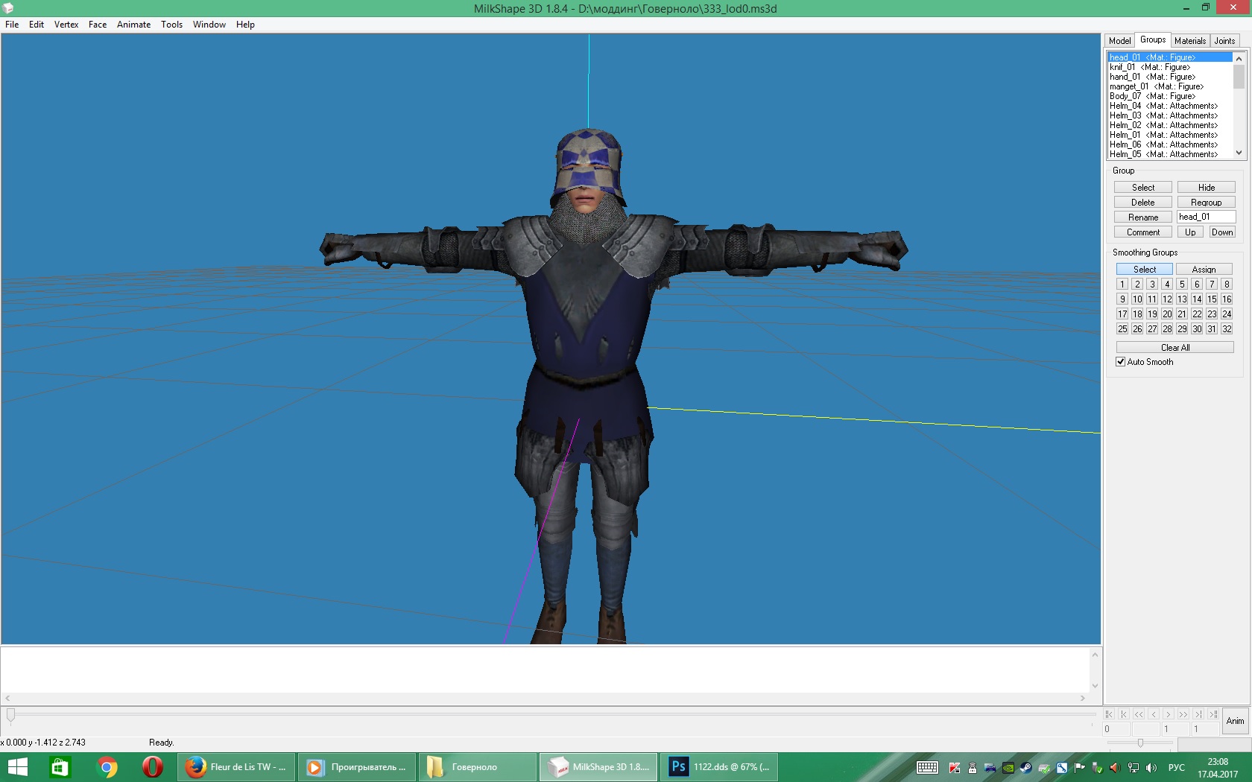
Task: Open safely remove hardware tray icon
Action: pos(1097,768)
